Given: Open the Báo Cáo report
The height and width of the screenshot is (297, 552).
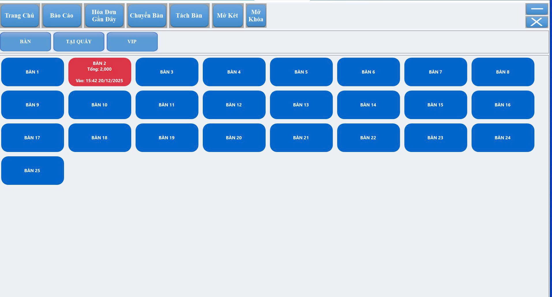Looking at the screenshot, I should pyautogui.click(x=62, y=16).
